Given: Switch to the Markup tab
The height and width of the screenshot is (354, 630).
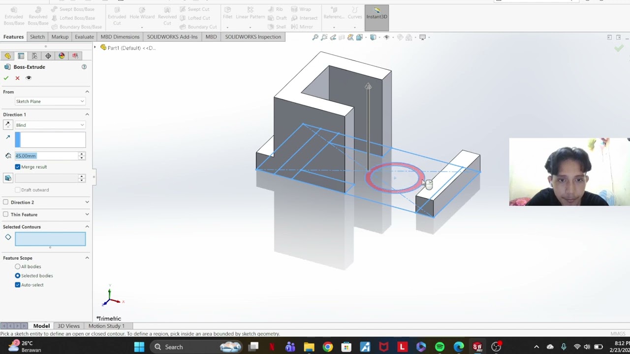Looking at the screenshot, I should coord(60,37).
